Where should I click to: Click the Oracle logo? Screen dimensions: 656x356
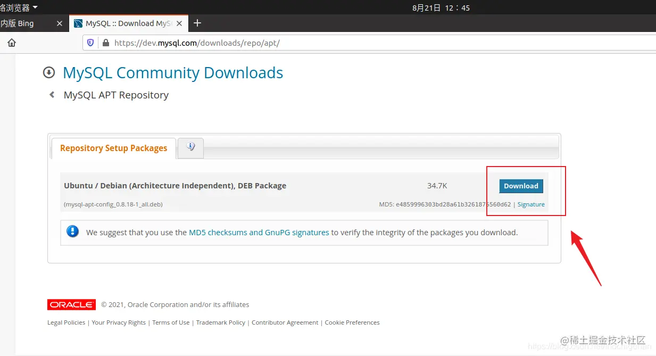coord(71,304)
